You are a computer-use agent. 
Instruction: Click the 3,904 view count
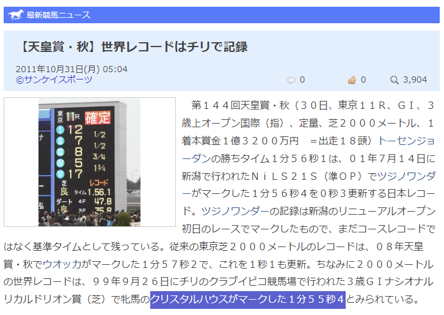(x=415, y=80)
